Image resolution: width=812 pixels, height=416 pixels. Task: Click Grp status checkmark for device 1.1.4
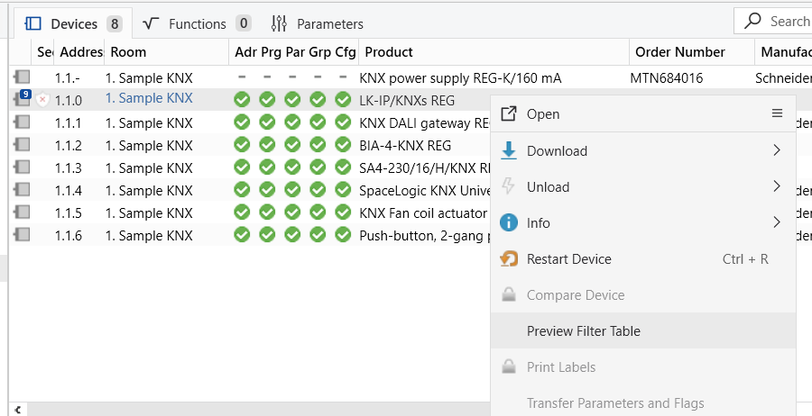pos(318,190)
